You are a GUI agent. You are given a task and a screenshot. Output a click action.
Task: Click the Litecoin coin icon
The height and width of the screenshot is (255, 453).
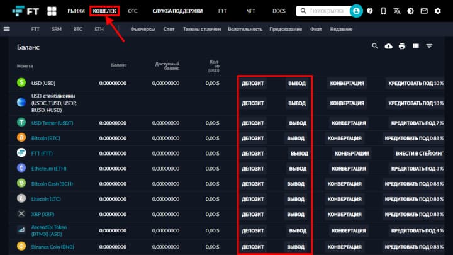21,198
